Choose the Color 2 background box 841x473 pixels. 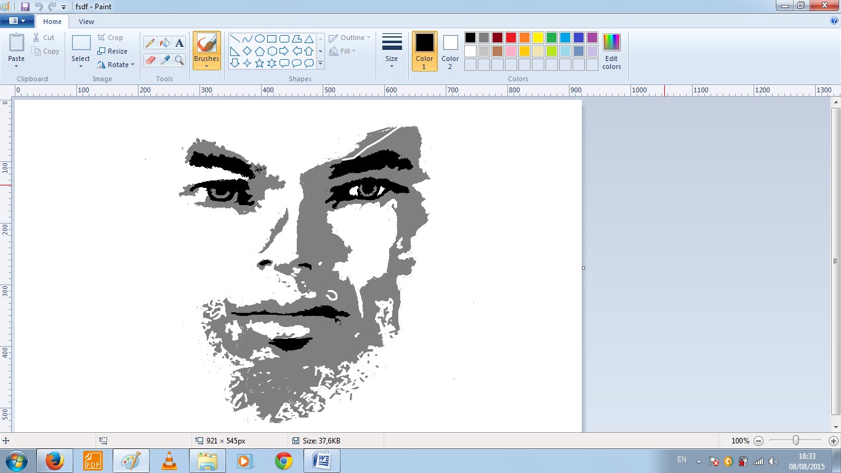coord(450,50)
